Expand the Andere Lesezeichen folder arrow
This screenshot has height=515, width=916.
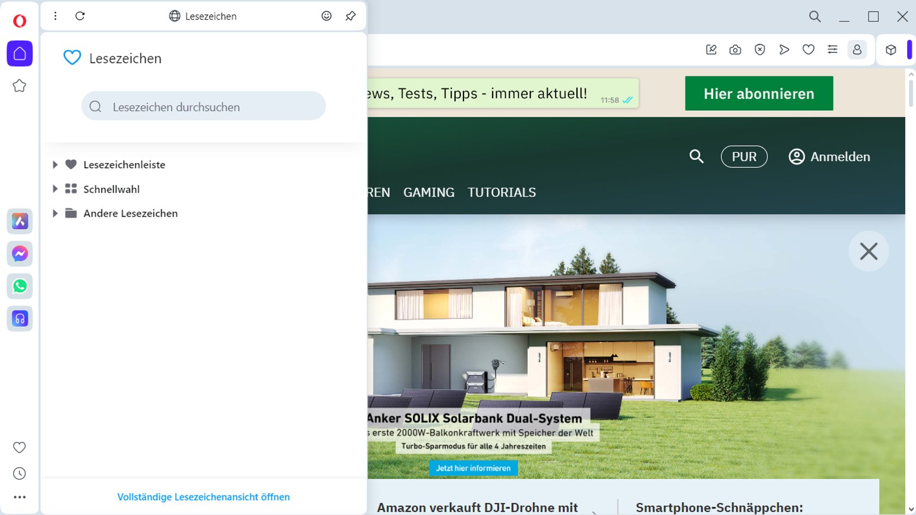pyautogui.click(x=55, y=213)
